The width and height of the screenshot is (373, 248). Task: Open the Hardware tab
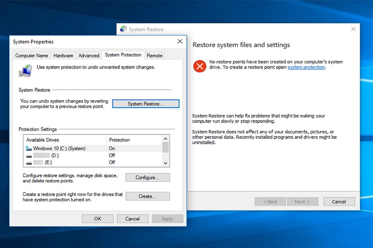[x=63, y=56]
